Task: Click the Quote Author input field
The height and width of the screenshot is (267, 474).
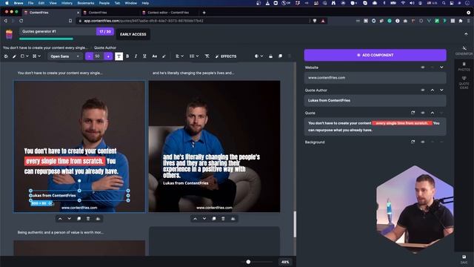Action: [375, 101]
